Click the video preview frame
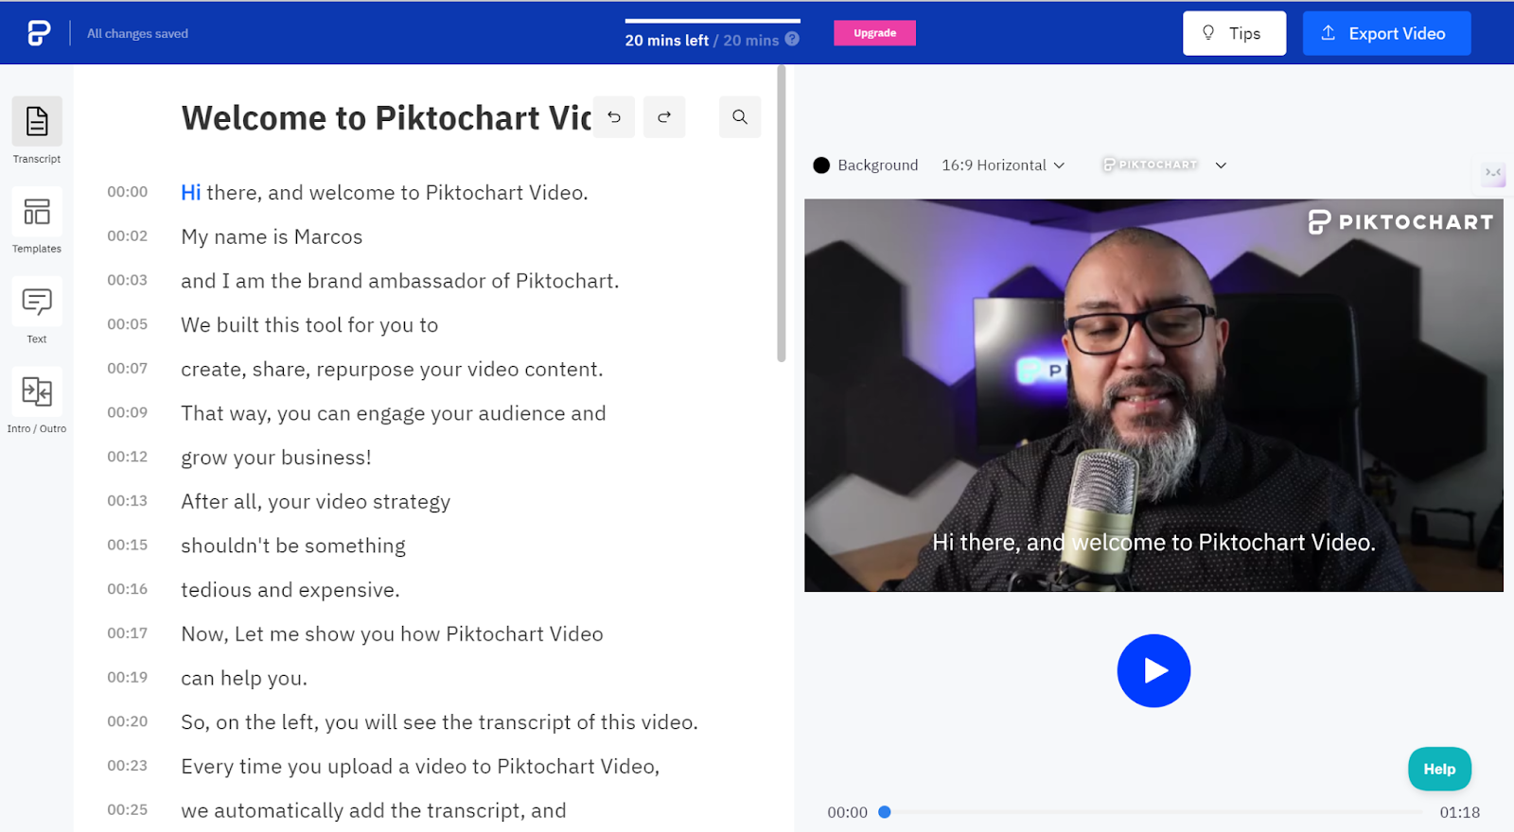 point(1153,395)
